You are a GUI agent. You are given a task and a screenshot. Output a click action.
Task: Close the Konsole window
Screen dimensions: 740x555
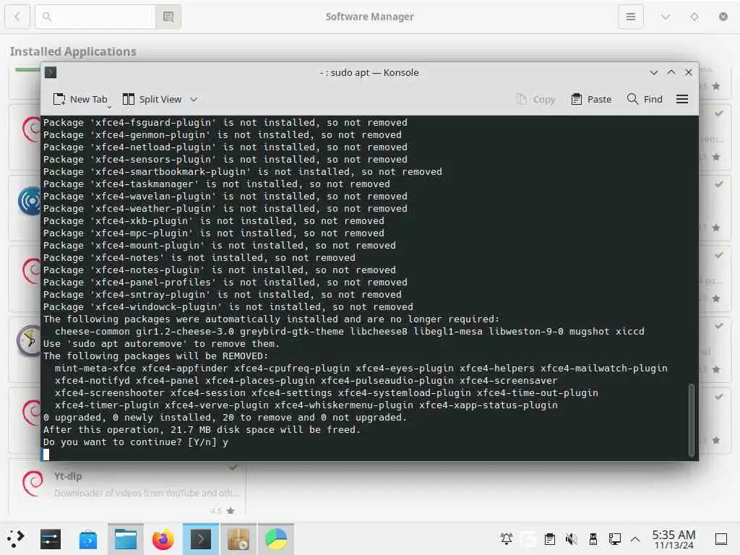[689, 72]
